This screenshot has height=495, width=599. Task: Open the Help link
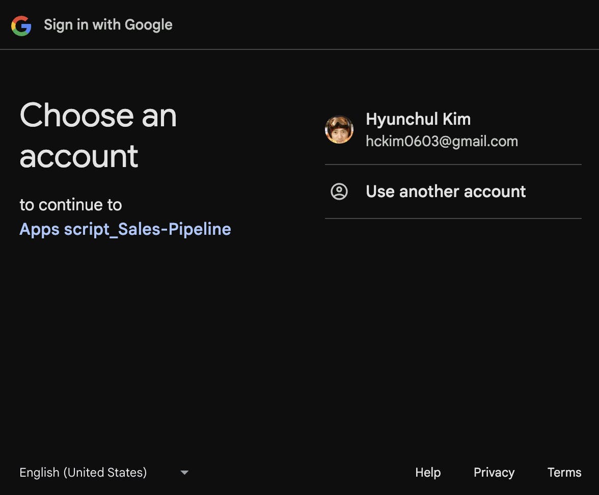tap(428, 473)
